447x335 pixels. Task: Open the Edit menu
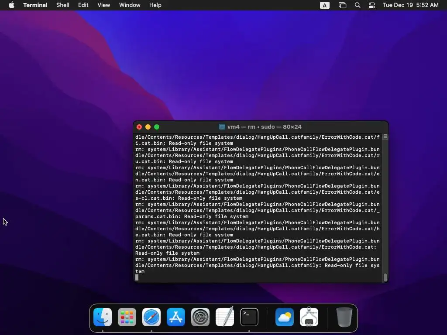pos(83,5)
